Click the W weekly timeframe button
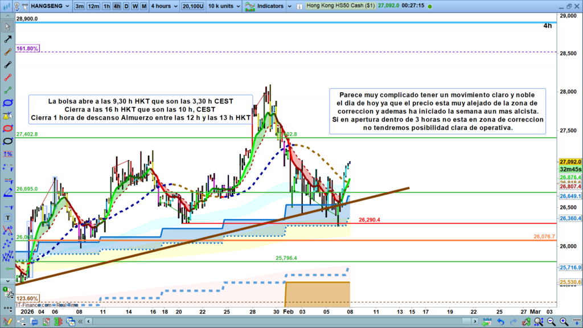Image resolution: width=583 pixels, height=328 pixels. (135, 6)
